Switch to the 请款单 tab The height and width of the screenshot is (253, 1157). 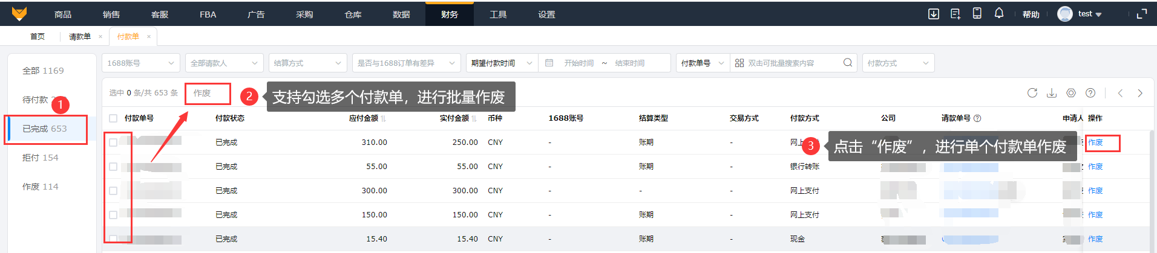[x=80, y=37]
